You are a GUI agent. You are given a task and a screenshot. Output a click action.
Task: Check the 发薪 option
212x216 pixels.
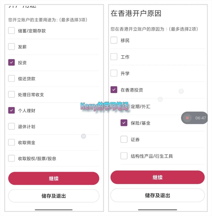pos(11,46)
